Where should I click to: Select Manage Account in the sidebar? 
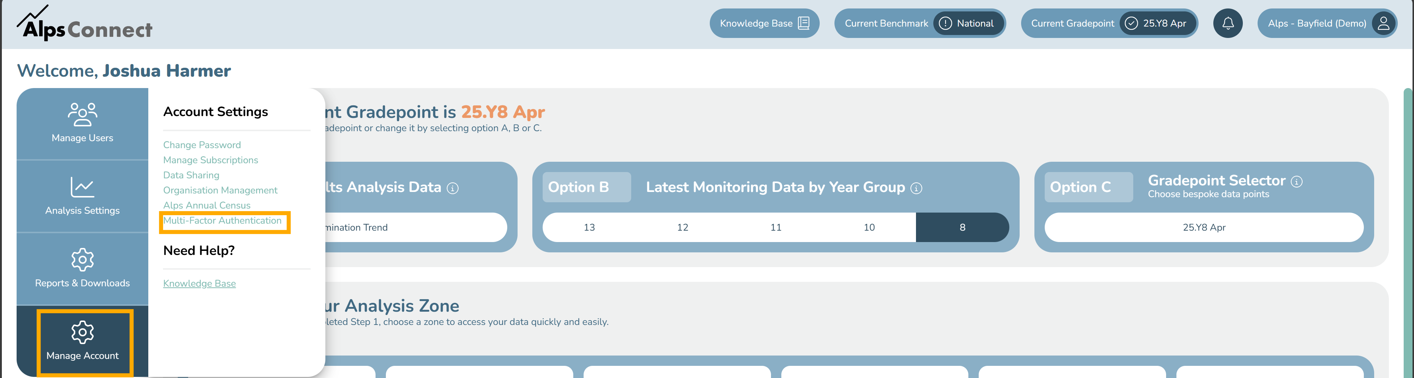point(82,342)
